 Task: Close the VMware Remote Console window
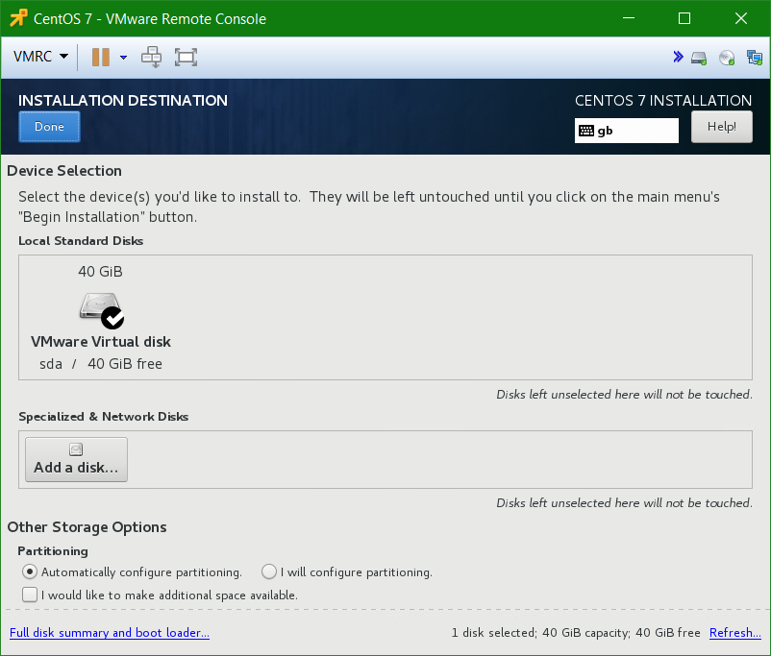[741, 18]
